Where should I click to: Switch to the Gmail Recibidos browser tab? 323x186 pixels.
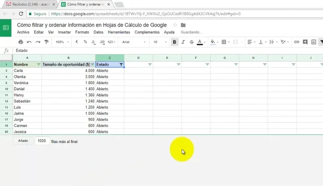(x=28, y=5)
